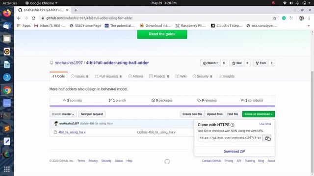Viewport: 314px width, 176px height.
Task: Toggle the Clone or download dropdown
Action: 259,114
